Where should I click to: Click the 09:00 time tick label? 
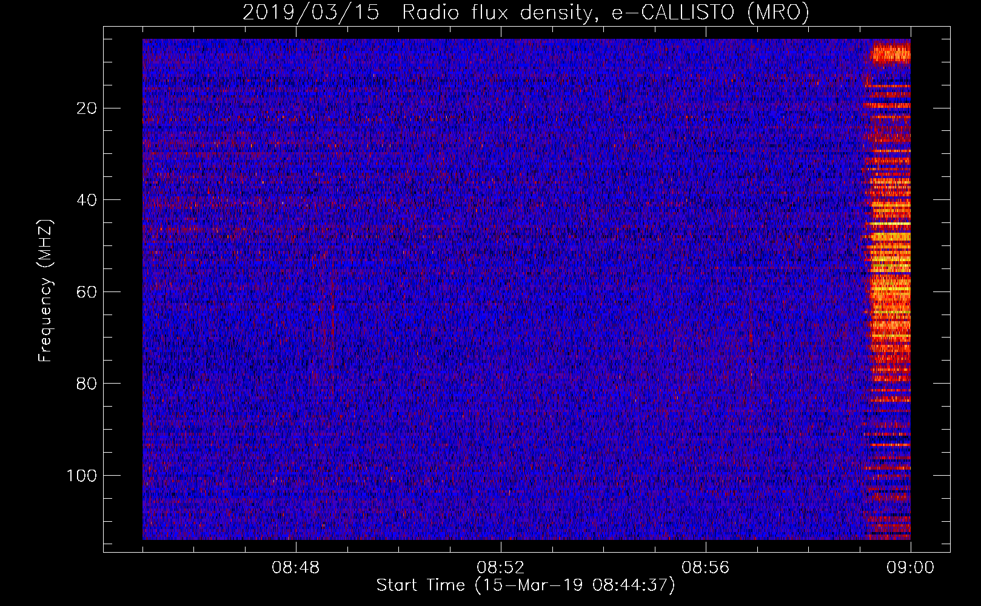pyautogui.click(x=911, y=568)
